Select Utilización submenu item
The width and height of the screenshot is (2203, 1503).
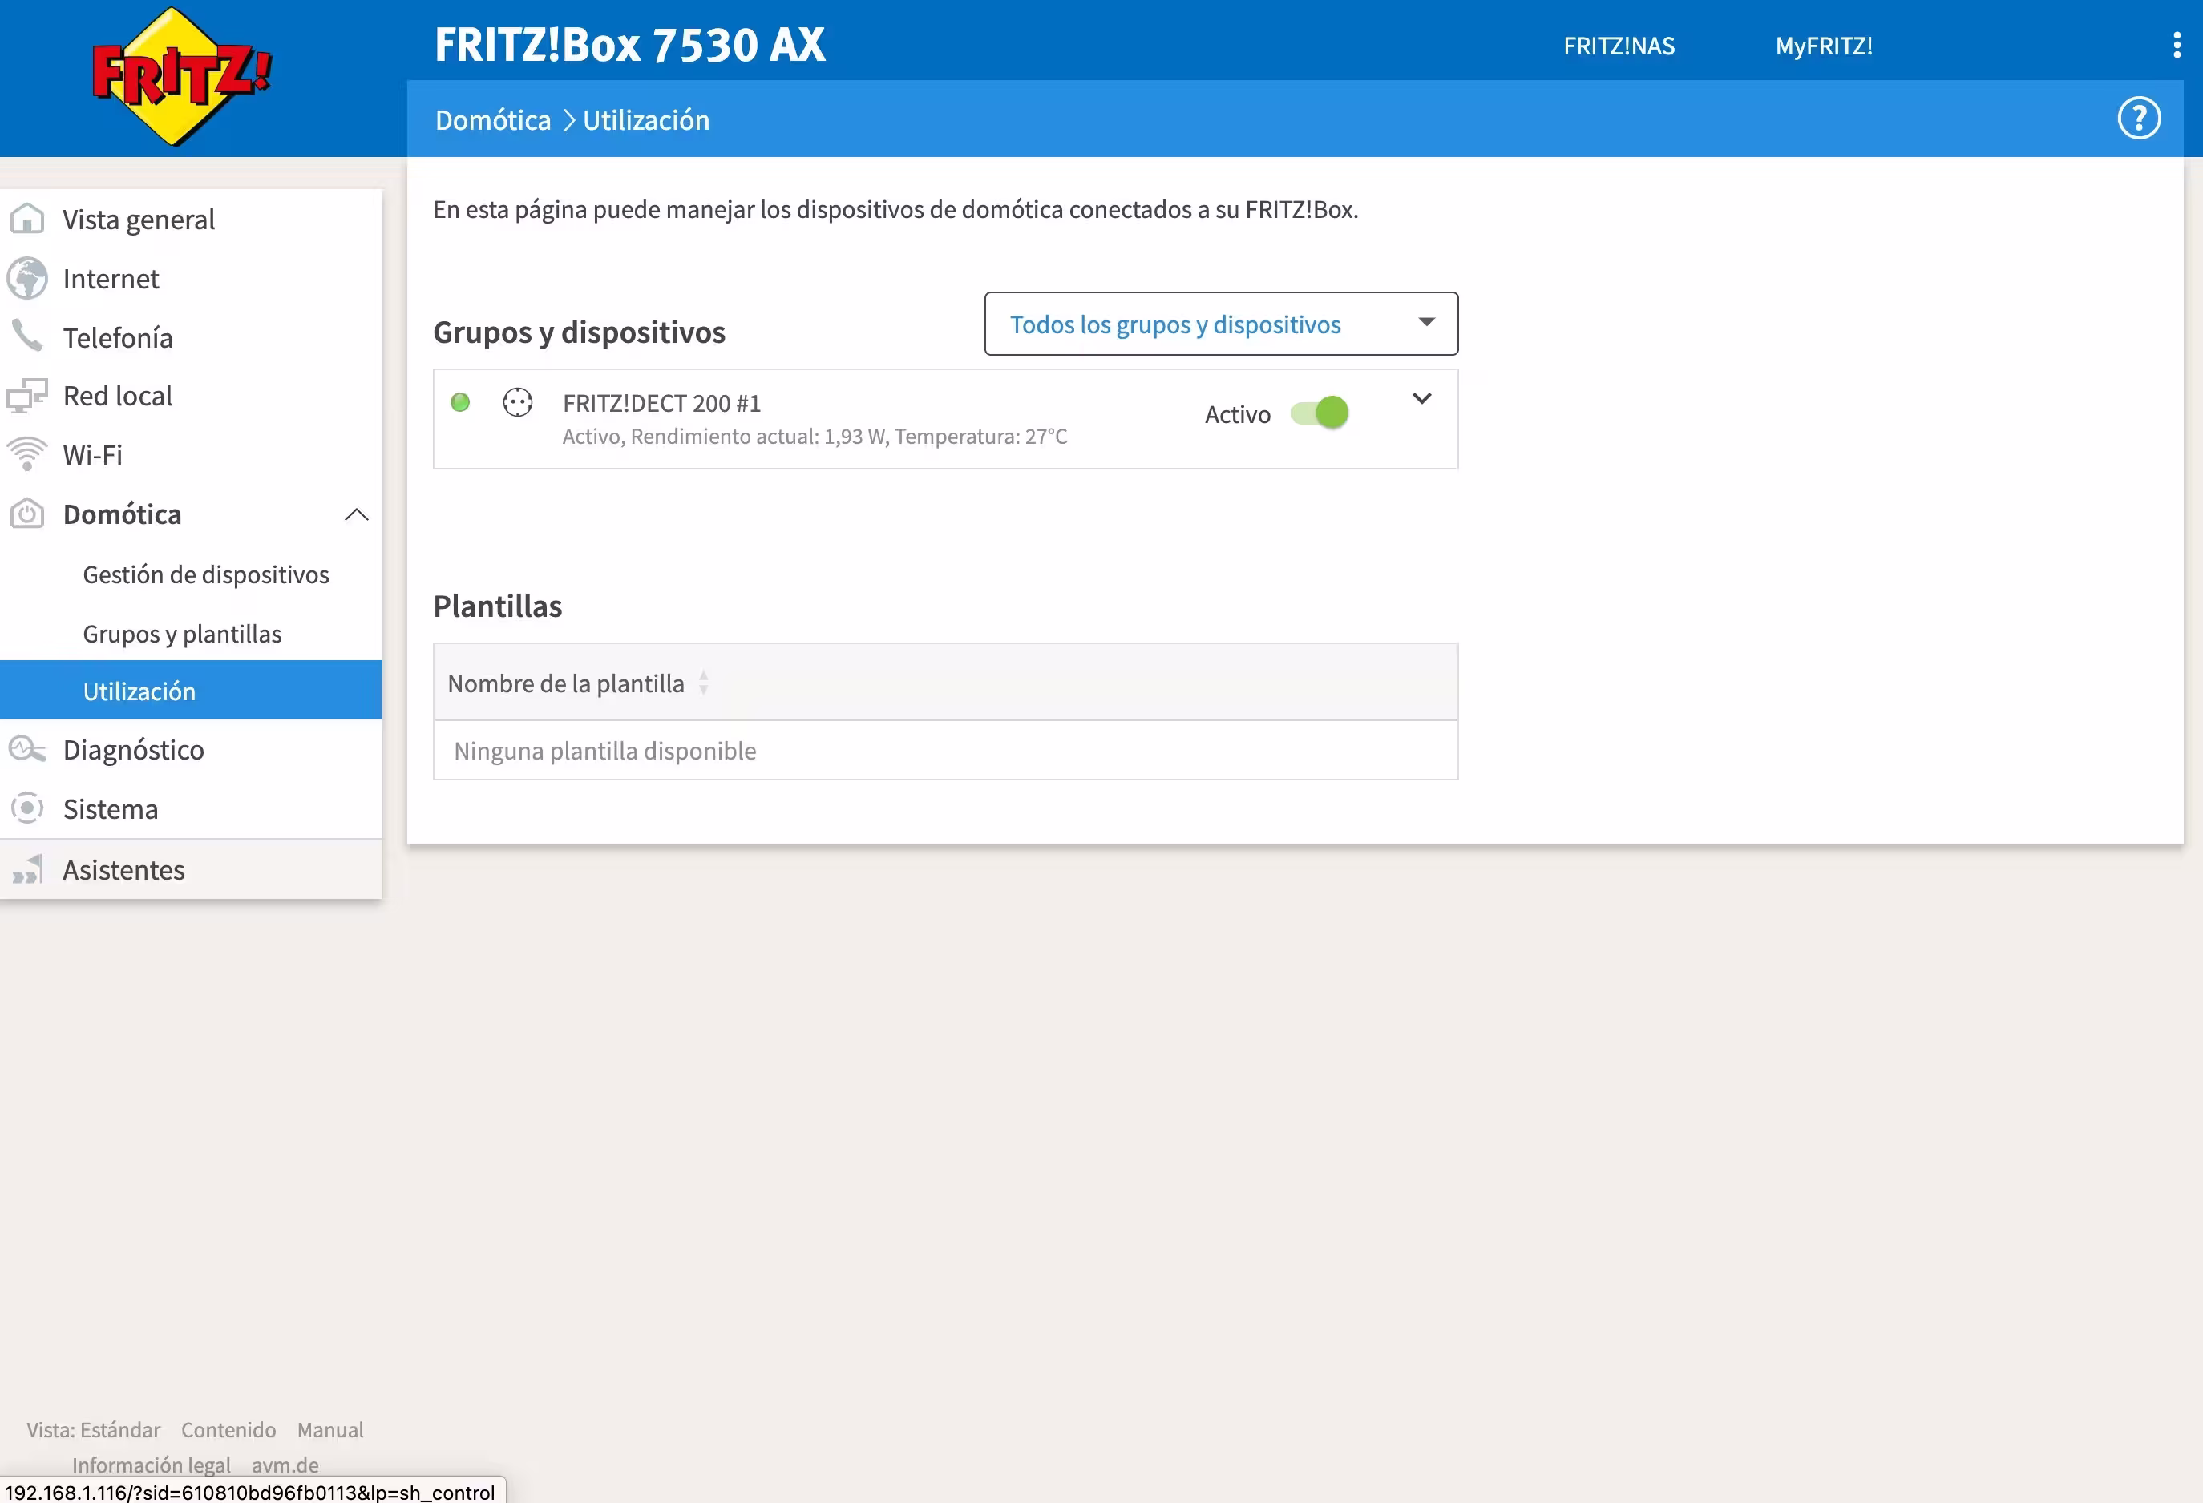(191, 691)
